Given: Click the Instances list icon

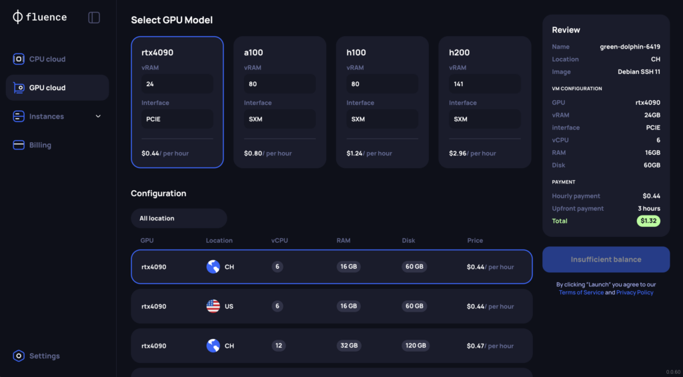Looking at the screenshot, I should (x=19, y=117).
